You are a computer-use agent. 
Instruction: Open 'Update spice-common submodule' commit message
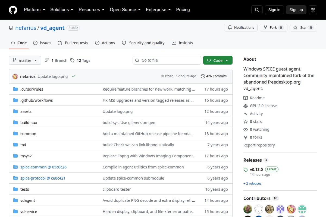[x=133, y=178]
